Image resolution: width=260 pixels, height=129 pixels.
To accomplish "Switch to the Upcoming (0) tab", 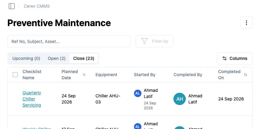I will [x=26, y=58].
